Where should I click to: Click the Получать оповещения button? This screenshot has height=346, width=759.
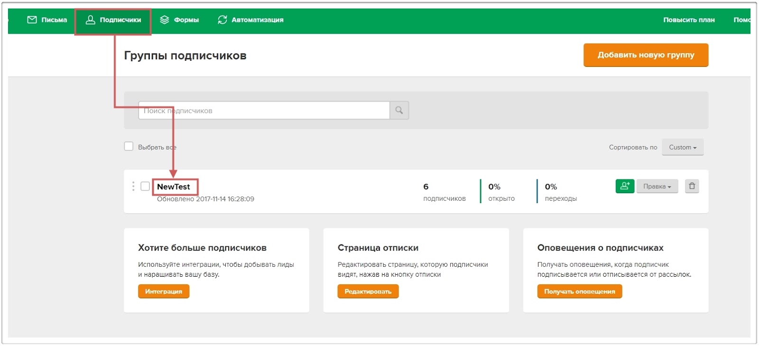(579, 291)
